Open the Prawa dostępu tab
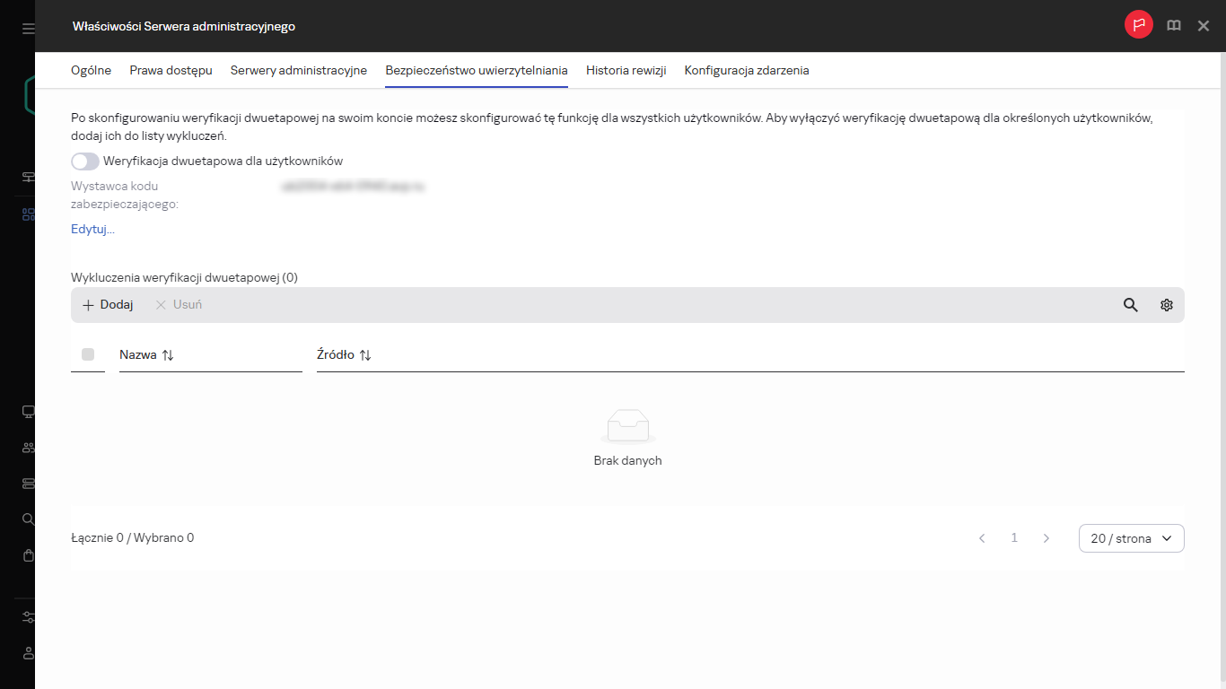This screenshot has height=689, width=1226. 171,70
